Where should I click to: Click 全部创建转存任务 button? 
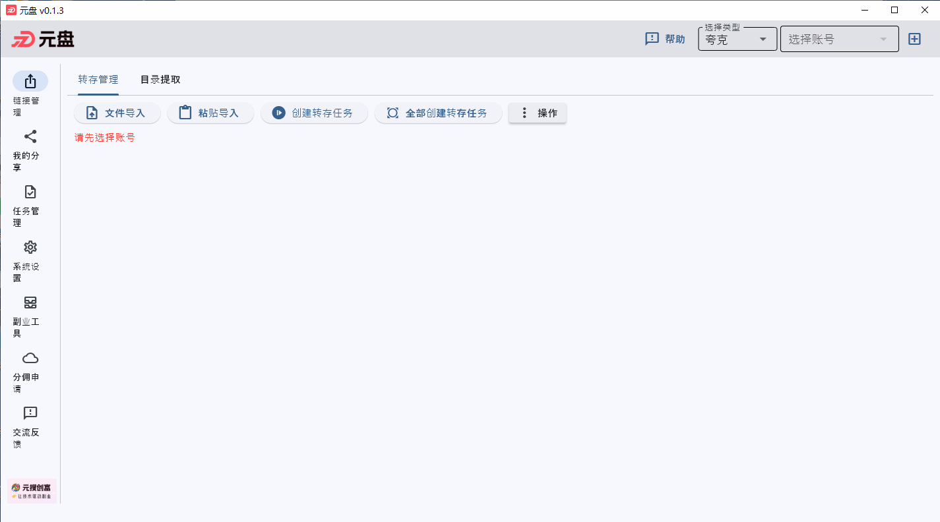[x=439, y=113]
